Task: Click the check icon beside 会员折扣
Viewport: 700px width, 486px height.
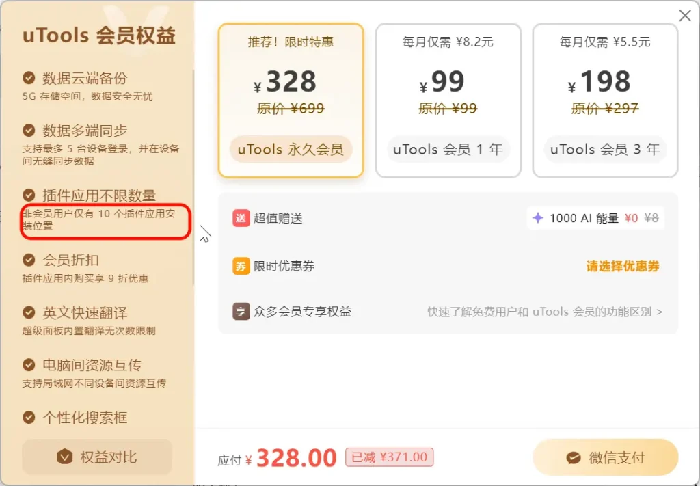Action: click(29, 260)
